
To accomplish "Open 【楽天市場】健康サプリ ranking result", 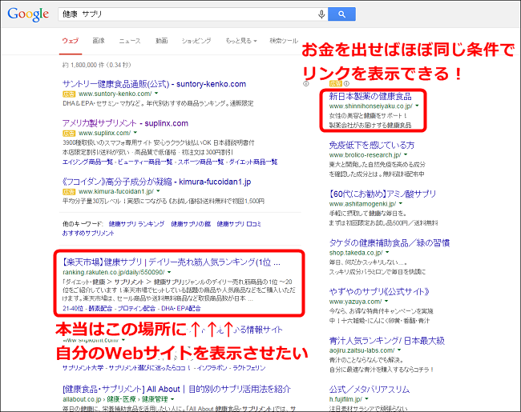I will (172, 262).
